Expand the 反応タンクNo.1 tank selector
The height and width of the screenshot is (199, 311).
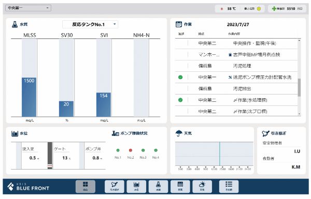[90, 24]
